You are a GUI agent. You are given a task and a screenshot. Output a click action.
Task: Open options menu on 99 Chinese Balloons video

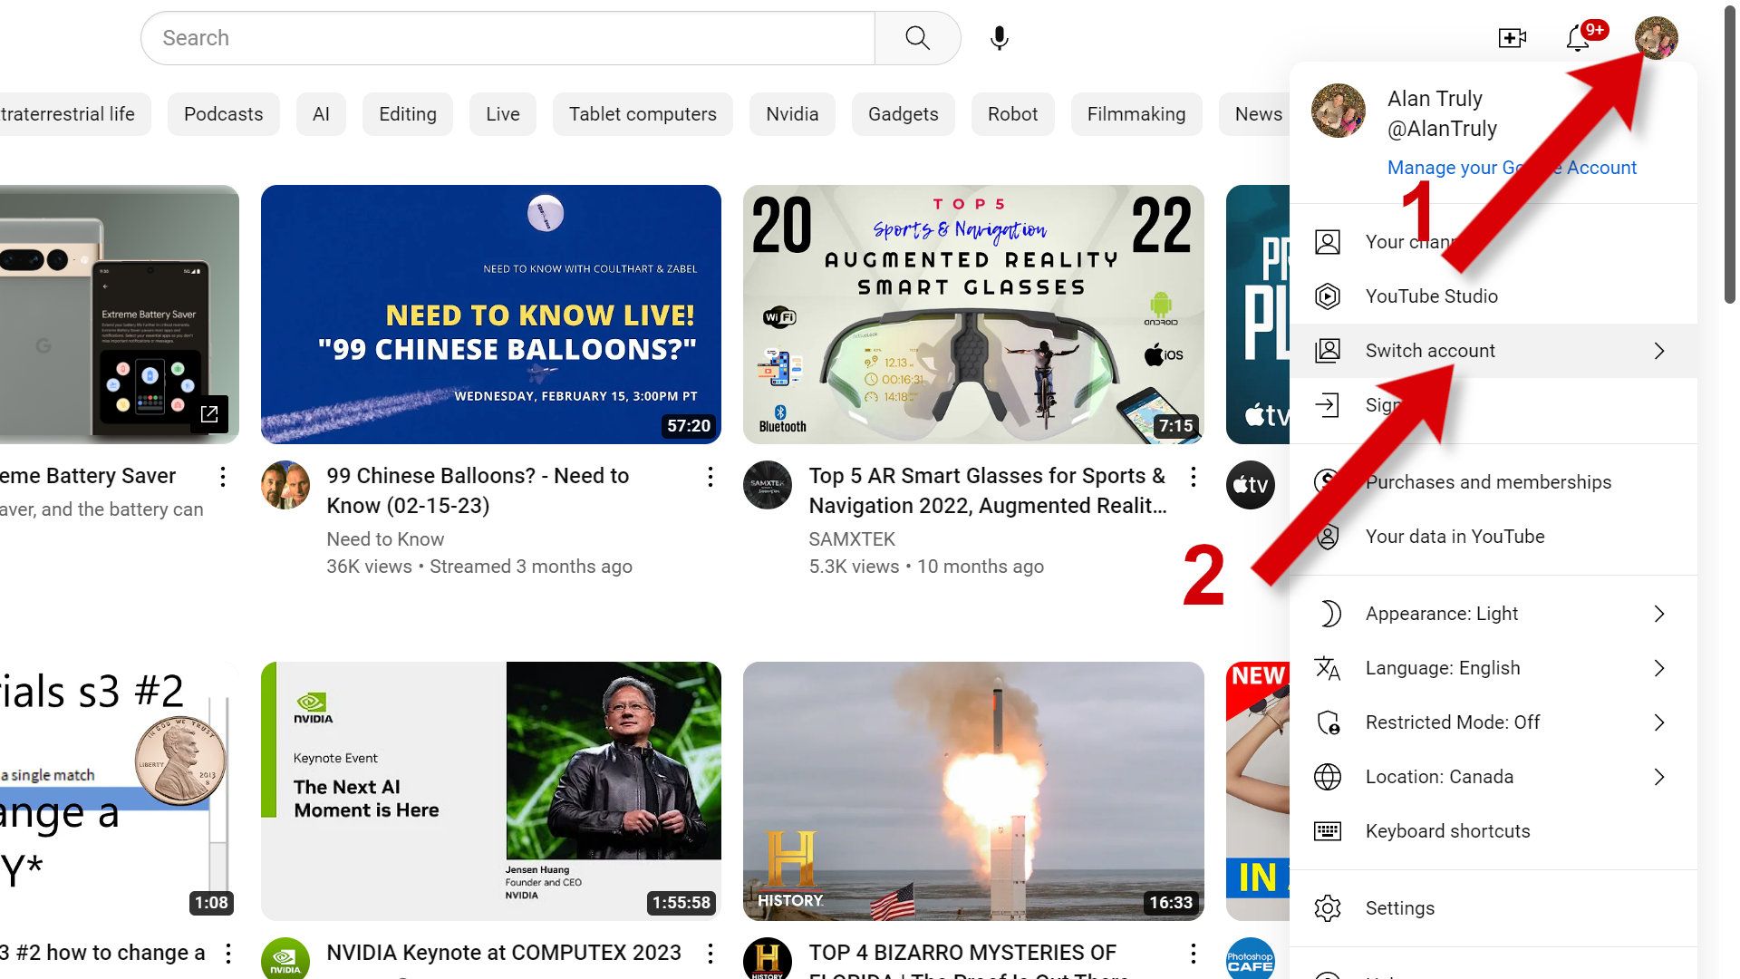710,477
